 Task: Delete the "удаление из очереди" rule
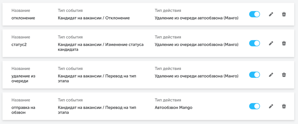[284, 75]
